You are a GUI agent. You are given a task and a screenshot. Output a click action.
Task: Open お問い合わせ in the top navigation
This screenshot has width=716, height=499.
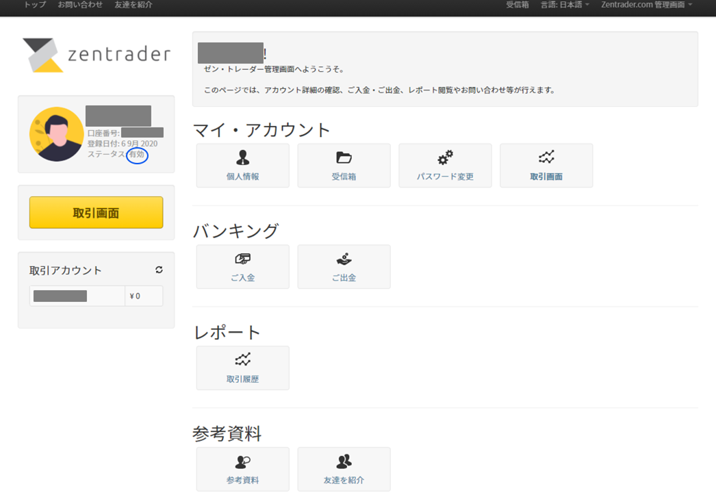coord(80,5)
